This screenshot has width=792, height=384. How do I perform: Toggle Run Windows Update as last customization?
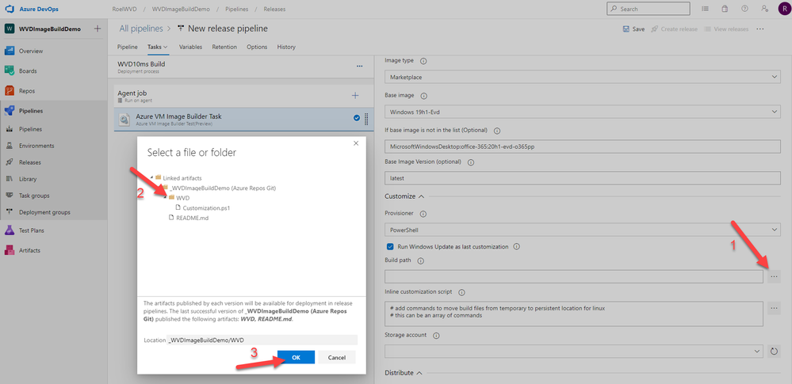click(x=390, y=247)
